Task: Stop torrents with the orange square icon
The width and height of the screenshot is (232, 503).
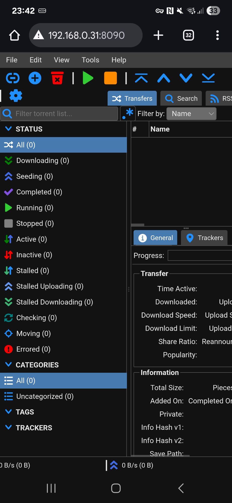Action: pos(111,78)
